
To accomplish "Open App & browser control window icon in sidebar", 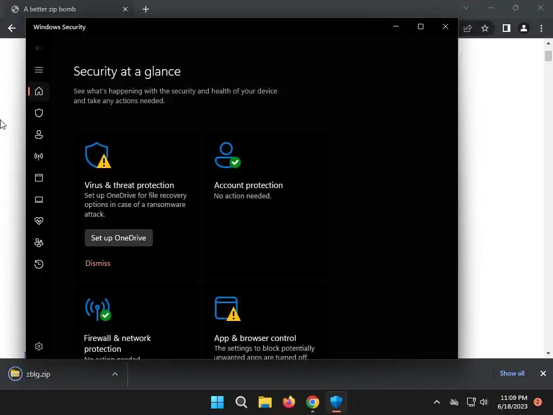I will 39,178.
